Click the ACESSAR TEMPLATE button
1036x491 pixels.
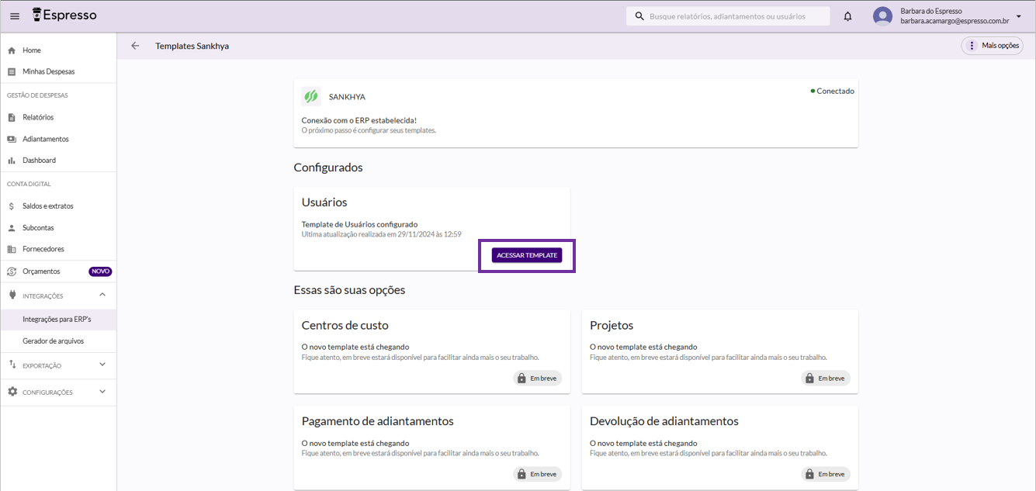point(527,255)
